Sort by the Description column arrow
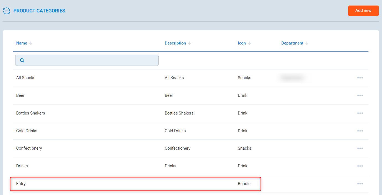The width and height of the screenshot is (382, 195). click(189, 43)
